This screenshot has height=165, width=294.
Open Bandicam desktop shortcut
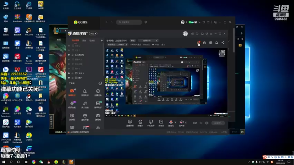pyautogui.click(x=17, y=18)
